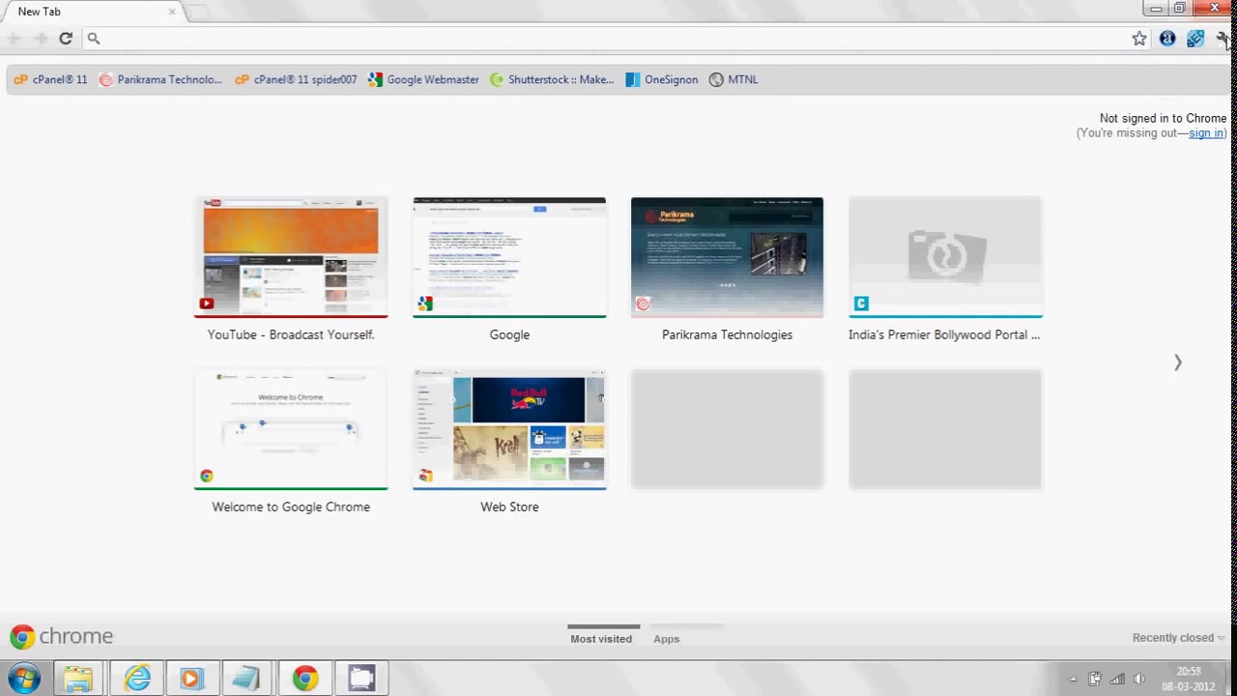Image resolution: width=1237 pixels, height=696 pixels.
Task: Open the Shutterstock bookmark
Action: [552, 80]
